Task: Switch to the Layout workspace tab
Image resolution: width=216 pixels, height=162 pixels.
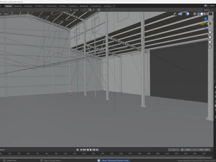Action: point(9,6)
